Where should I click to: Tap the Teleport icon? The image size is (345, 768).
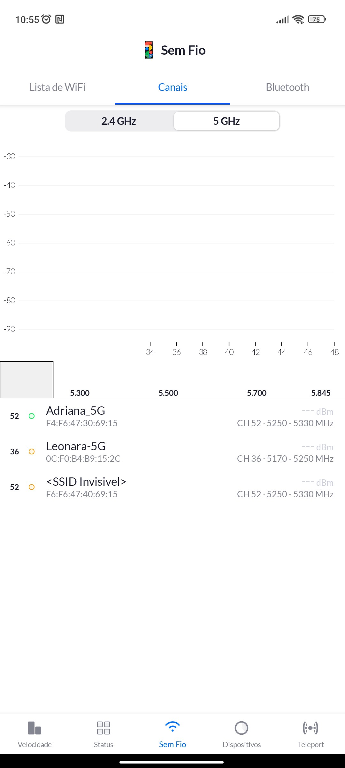tap(310, 728)
